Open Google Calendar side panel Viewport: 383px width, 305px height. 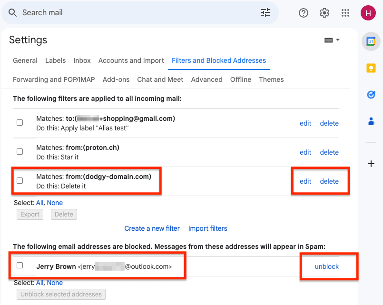(371, 42)
